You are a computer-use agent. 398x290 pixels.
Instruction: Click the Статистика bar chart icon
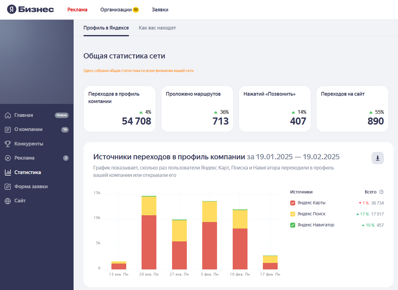8,172
